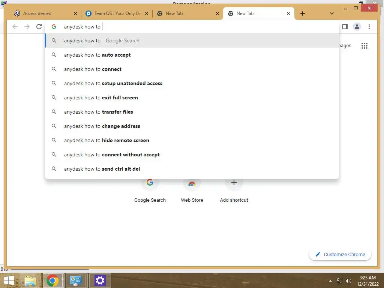The width and height of the screenshot is (384, 288).
Task: Open a new tab with plus button
Action: pyautogui.click(x=303, y=13)
